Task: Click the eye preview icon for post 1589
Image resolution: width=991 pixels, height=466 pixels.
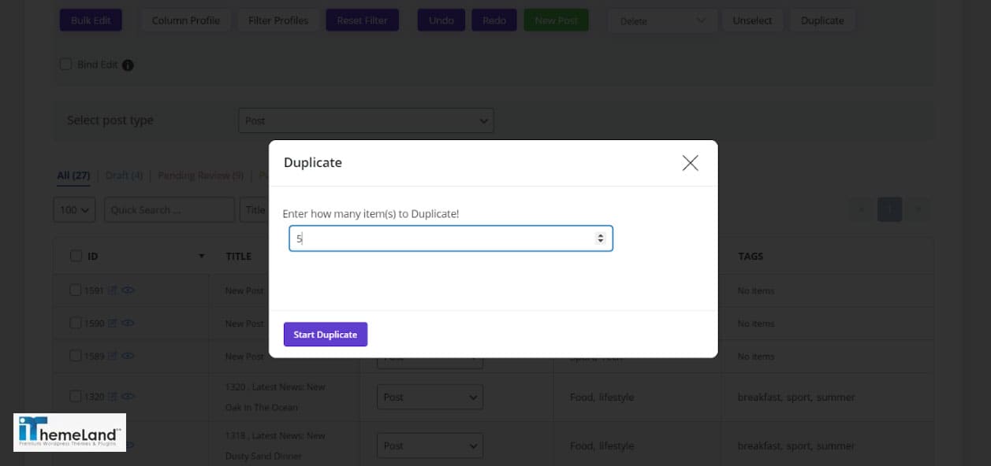Action: coord(128,356)
